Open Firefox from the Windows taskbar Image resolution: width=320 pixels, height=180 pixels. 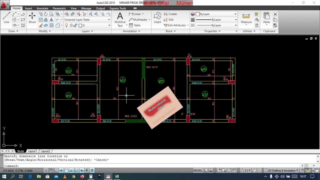[82, 176]
